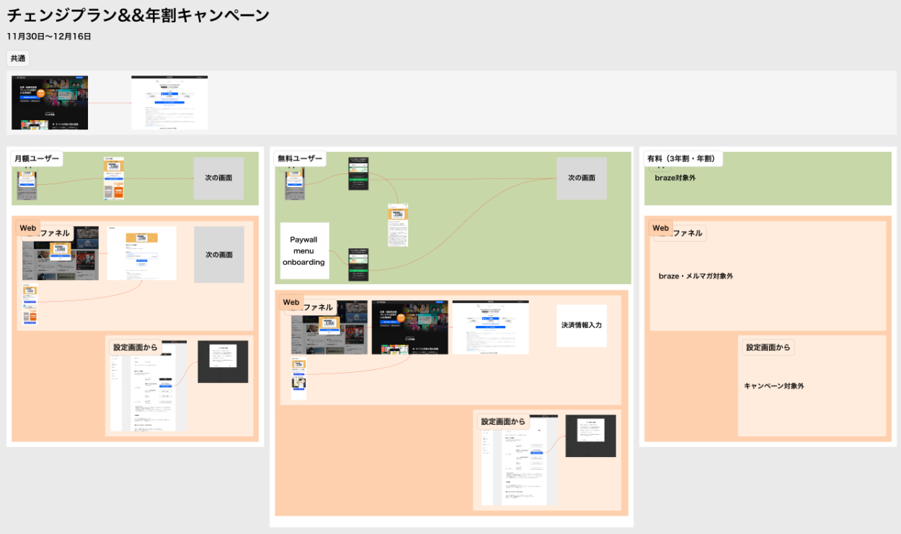
Task: Click the Web label under 月額ユーザー
Action: click(28, 228)
